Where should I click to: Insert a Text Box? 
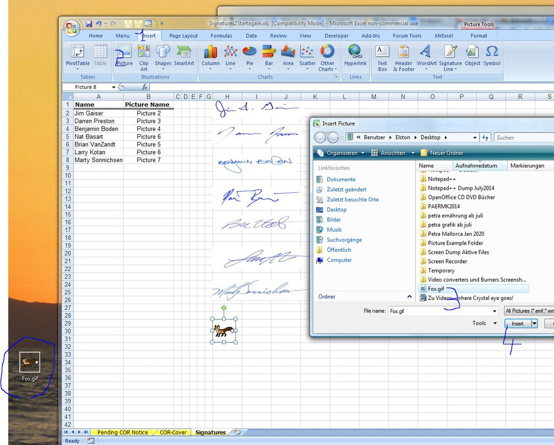(x=382, y=58)
